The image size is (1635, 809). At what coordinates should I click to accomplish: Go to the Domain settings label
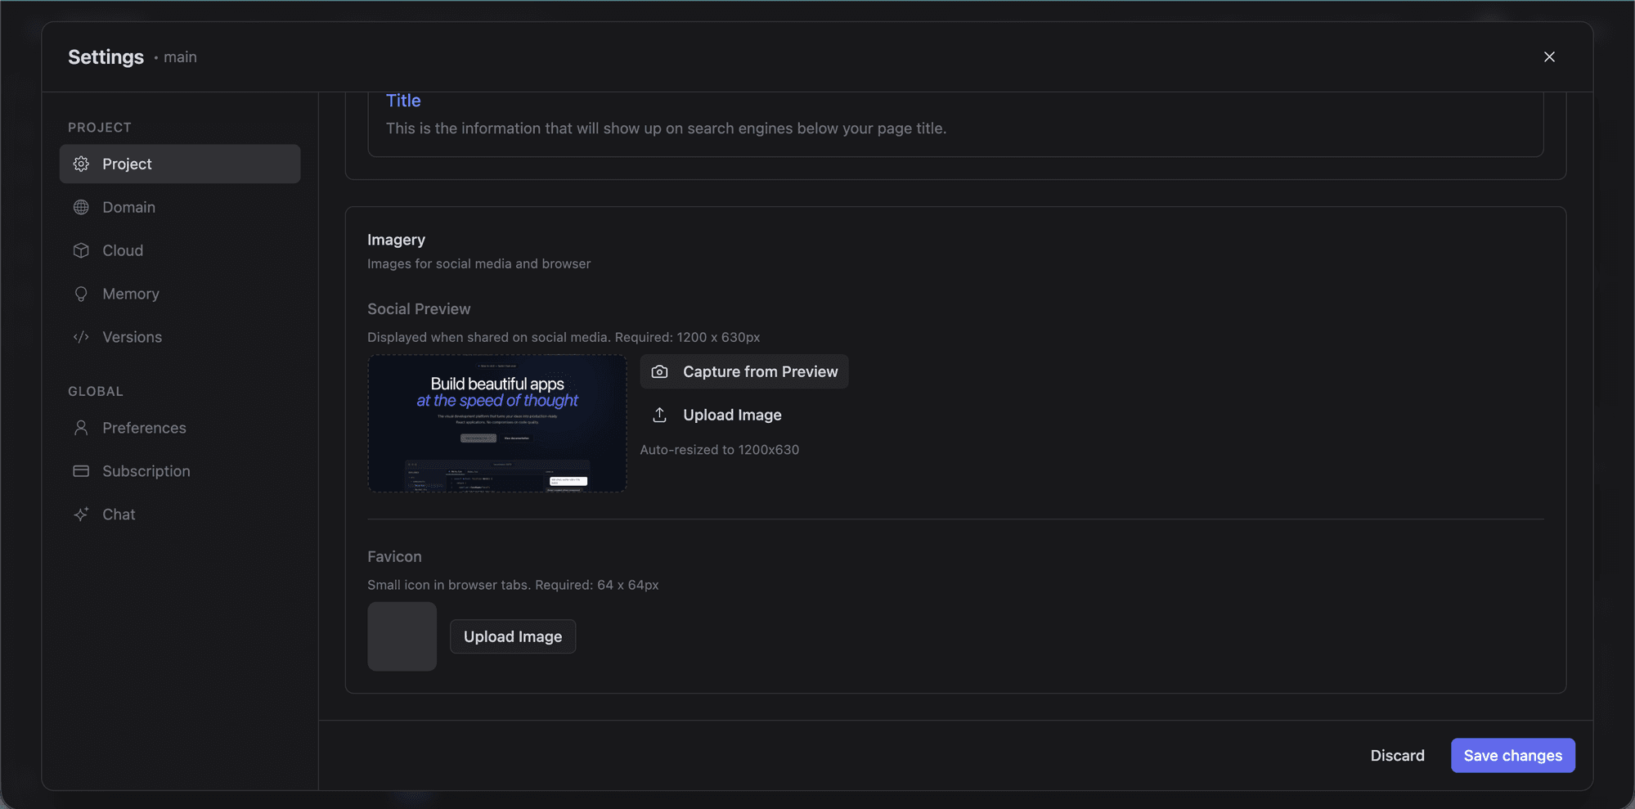point(128,207)
